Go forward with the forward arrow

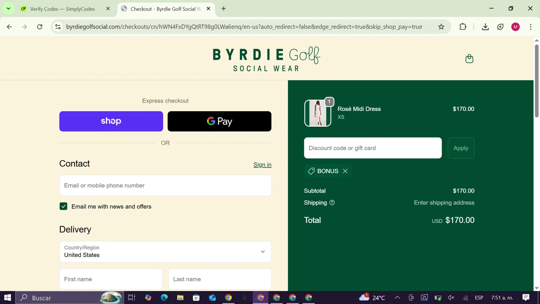[24, 27]
